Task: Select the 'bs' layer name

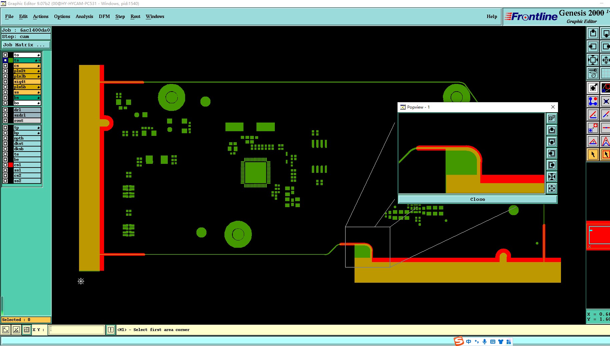Action: coord(27,98)
